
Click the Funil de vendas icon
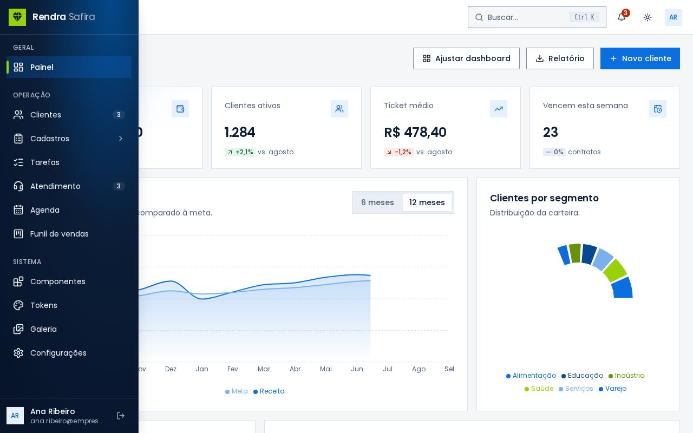[x=18, y=234]
